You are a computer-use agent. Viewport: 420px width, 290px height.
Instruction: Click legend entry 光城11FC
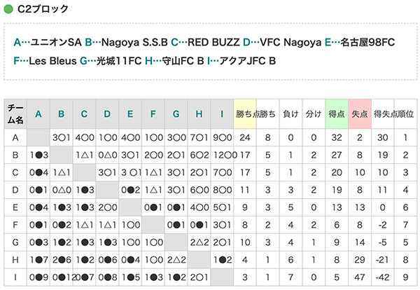[119, 61]
